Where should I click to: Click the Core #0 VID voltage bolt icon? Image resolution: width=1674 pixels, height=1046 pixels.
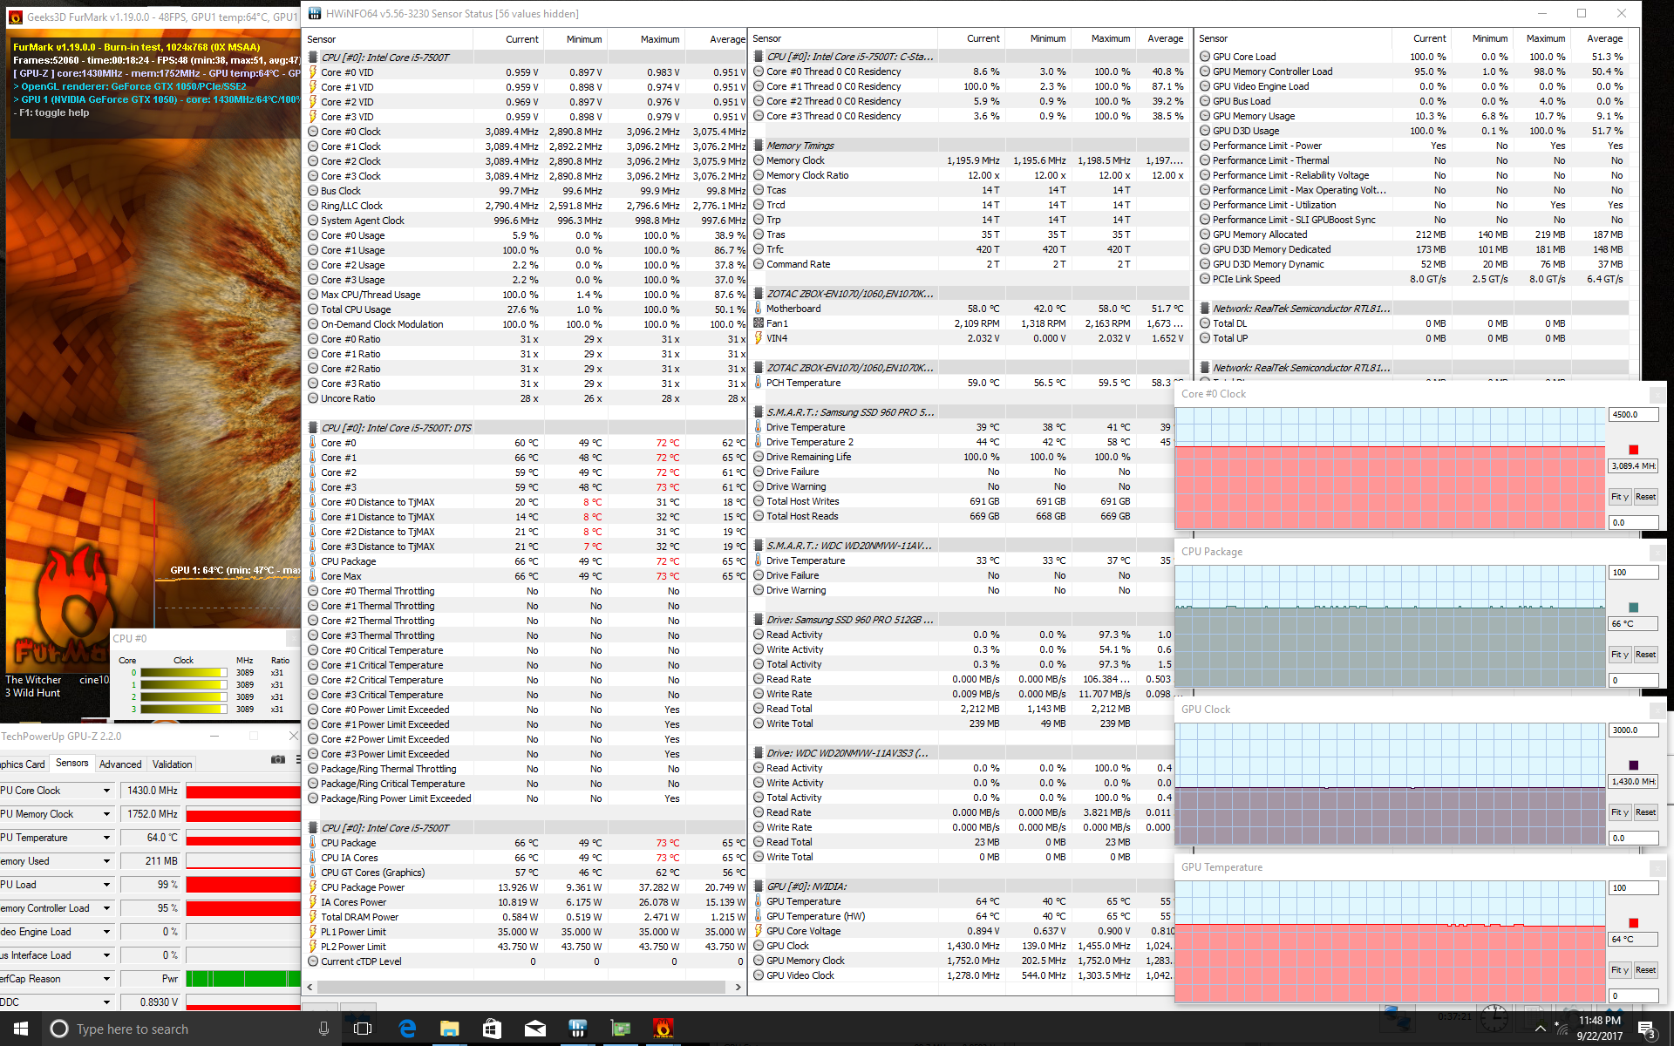click(x=313, y=72)
